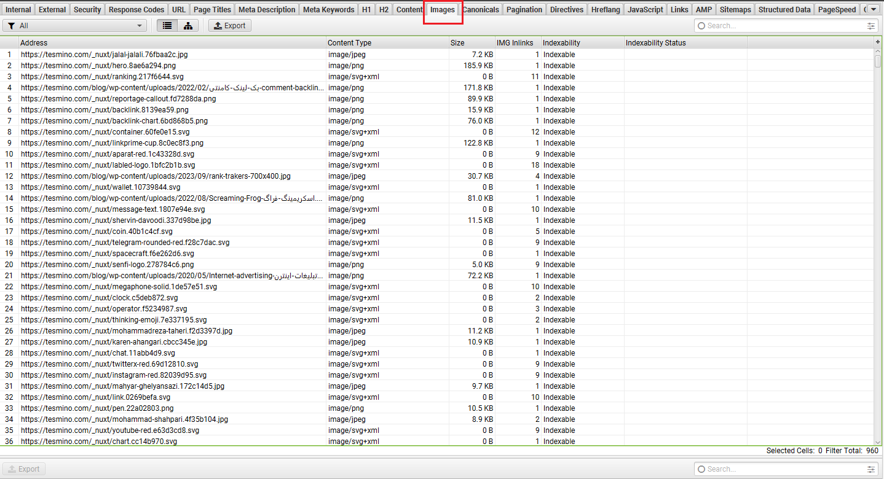Select backlink.8139ea59.png address
Viewport: 884px width, 479px height.
pos(105,110)
